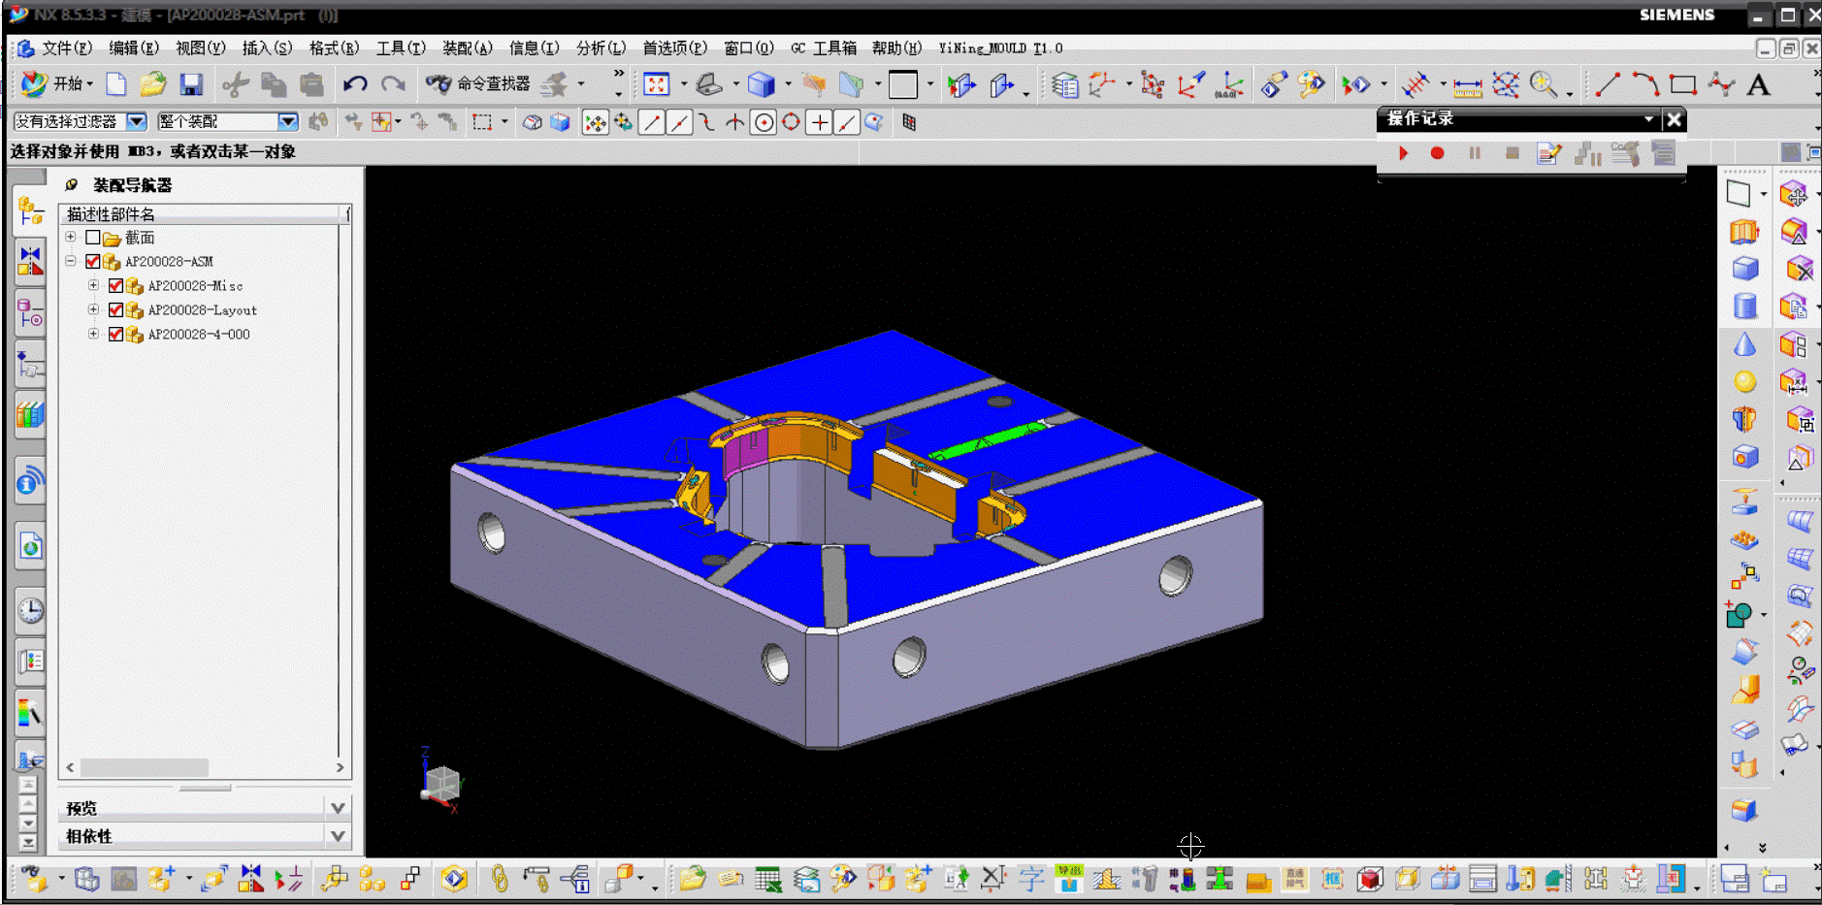Open the 整个装配 scope dropdown
Viewport: 1822px width, 905px height.
288,121
